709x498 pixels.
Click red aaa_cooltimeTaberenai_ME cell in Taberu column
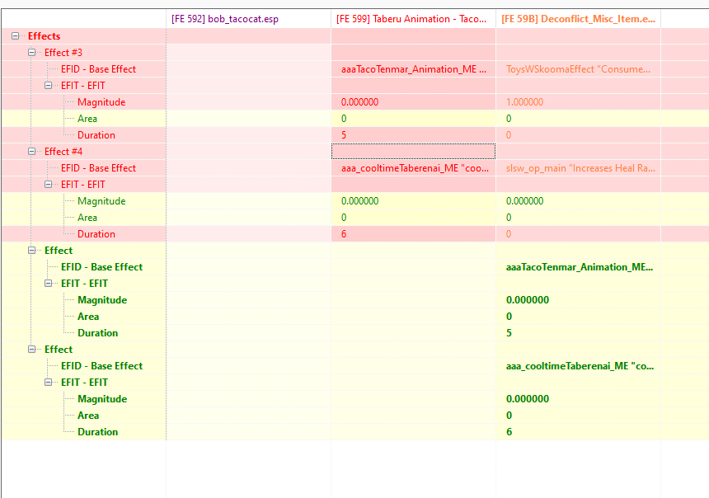413,168
